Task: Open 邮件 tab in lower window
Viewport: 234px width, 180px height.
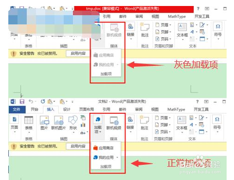Action: [123, 109]
